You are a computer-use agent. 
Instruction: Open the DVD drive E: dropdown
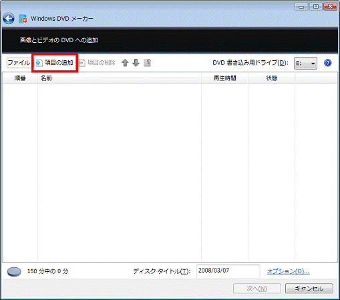click(x=305, y=64)
